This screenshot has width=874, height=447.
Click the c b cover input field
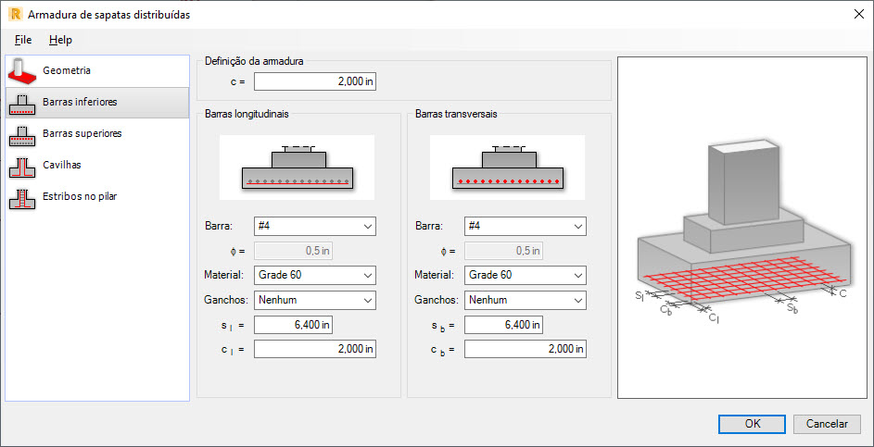[x=526, y=349]
